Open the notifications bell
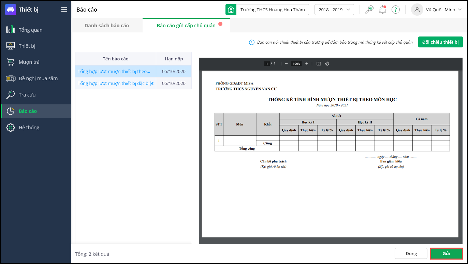 tap(382, 10)
